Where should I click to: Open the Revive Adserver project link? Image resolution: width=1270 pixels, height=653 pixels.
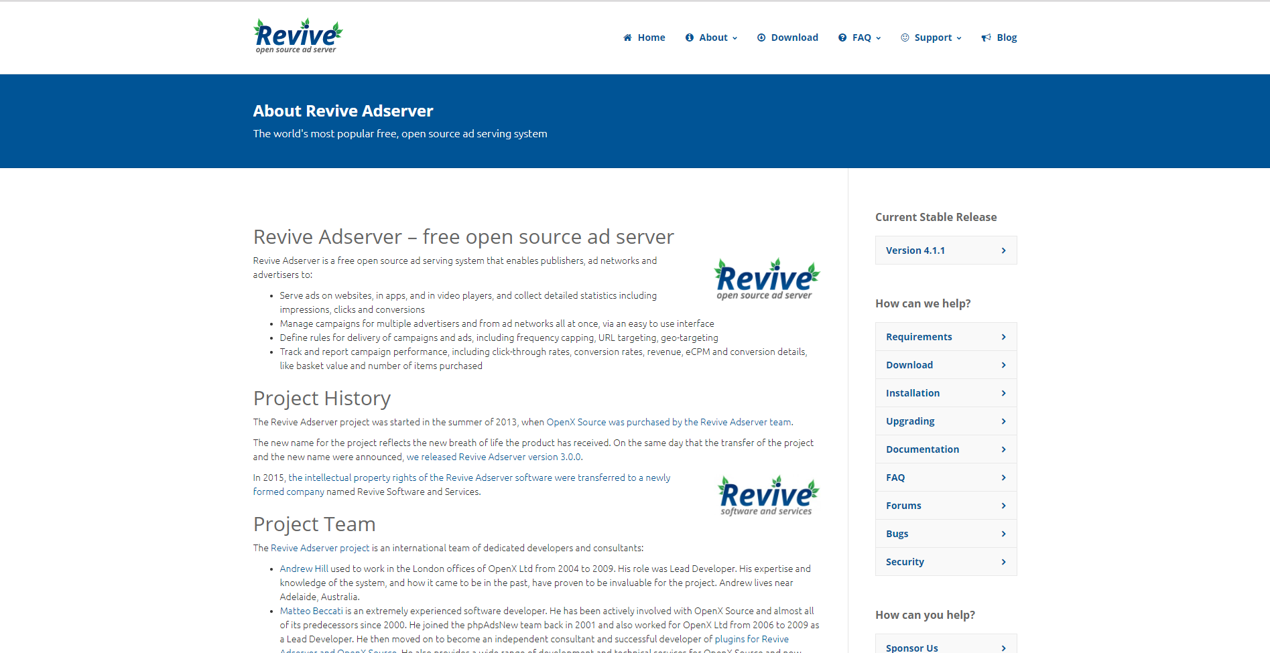[320, 548]
